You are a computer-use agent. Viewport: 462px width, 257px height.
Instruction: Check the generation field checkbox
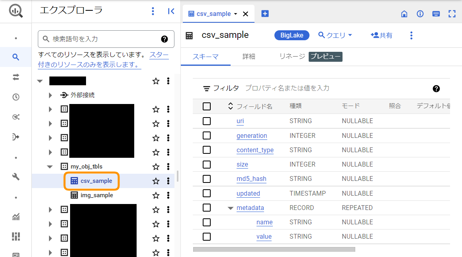(x=207, y=135)
